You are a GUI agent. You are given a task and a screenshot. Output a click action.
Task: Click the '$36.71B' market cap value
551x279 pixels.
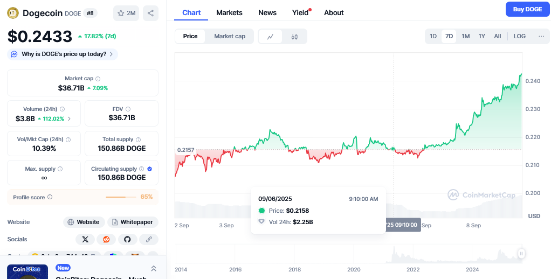click(71, 88)
